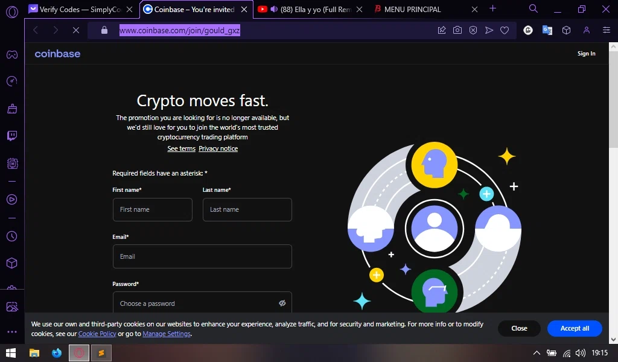The height and width of the screenshot is (362, 618).
Task: Open extensions cube in toolbar
Action: [x=566, y=30]
